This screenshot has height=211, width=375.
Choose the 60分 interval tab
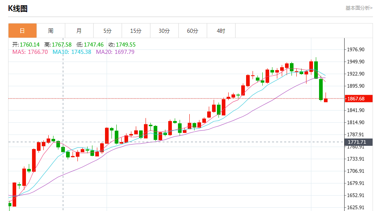tap(193, 31)
